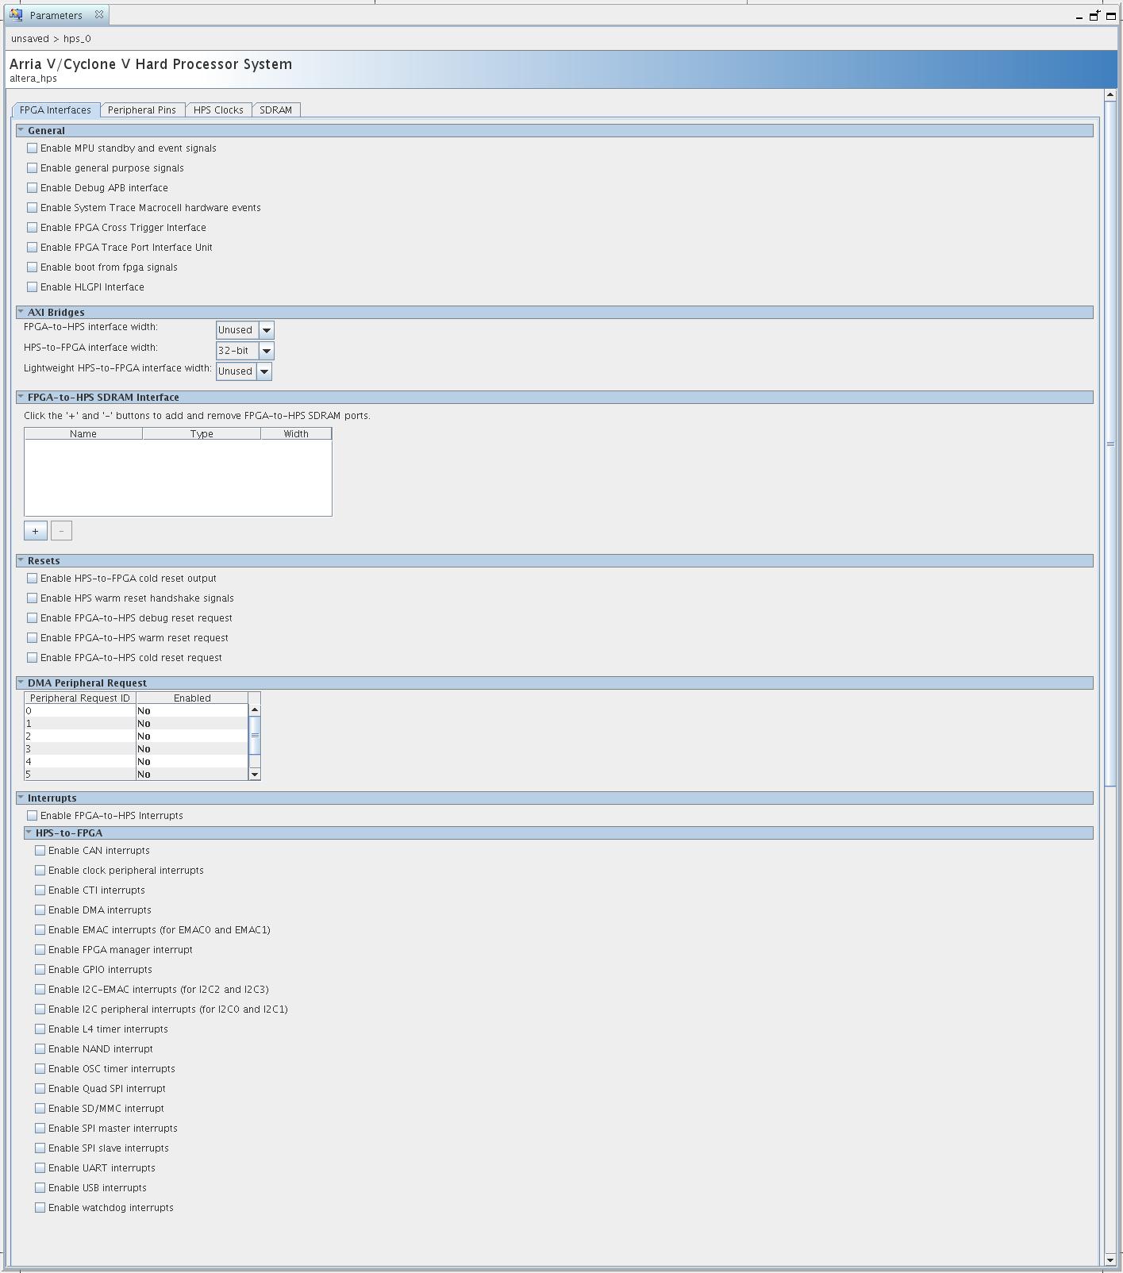Tick Enable FPGA manager interrupt

pos(40,950)
